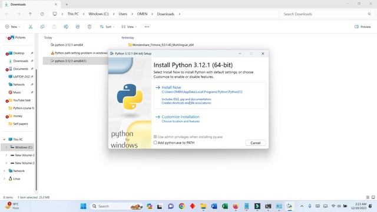Image resolution: width=377 pixels, height=212 pixels.
Task: Go back with the back arrow
Action: point(6,14)
